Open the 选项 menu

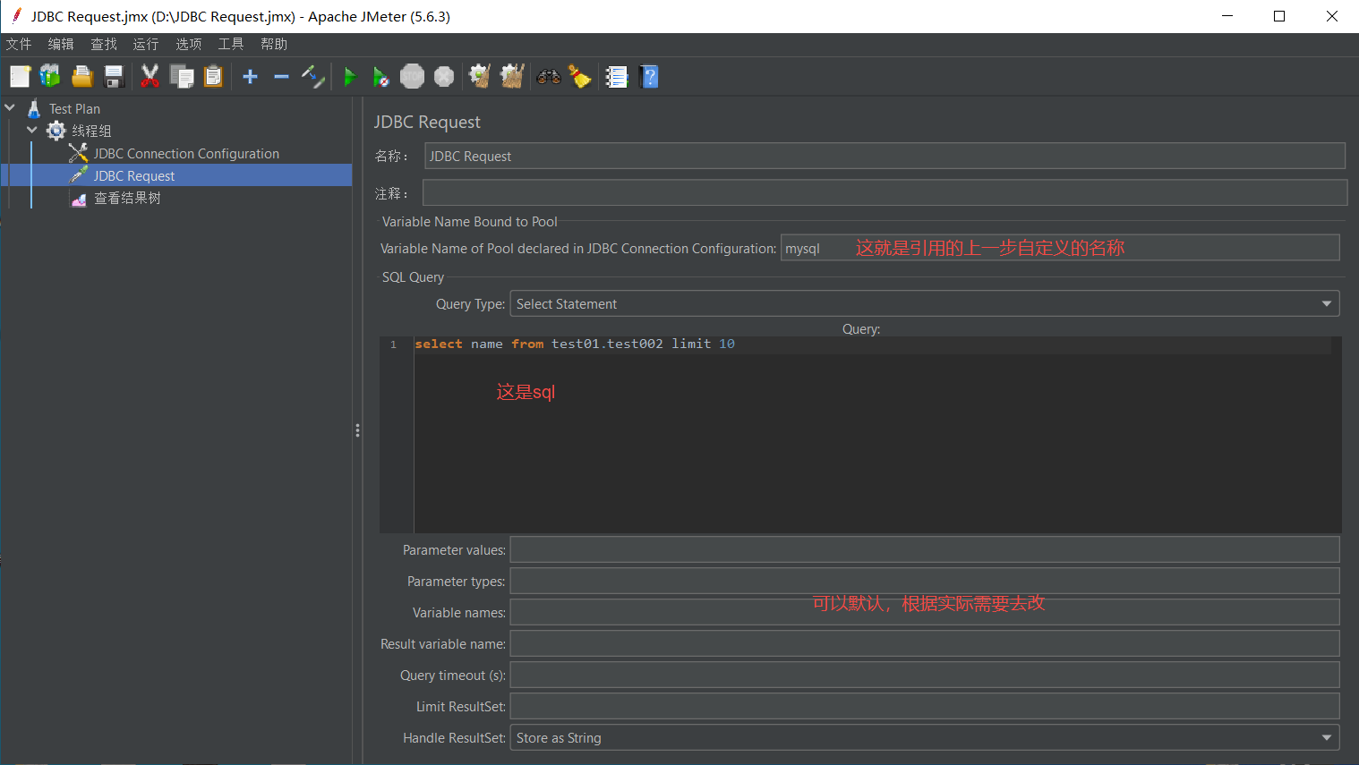point(189,44)
